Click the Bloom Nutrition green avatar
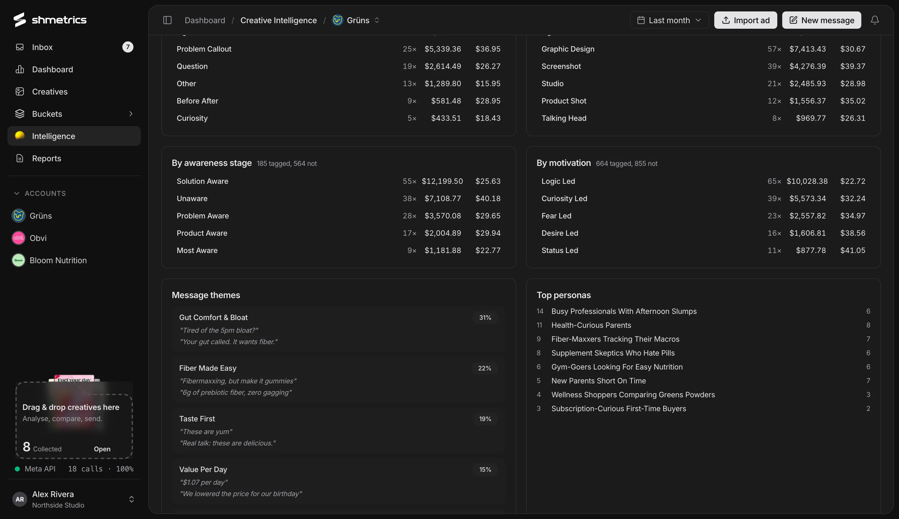This screenshot has width=899, height=519. click(19, 260)
